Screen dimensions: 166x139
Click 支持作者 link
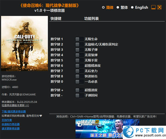click(x=7, y=120)
